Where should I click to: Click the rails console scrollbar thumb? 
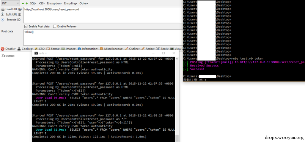[177, 138]
